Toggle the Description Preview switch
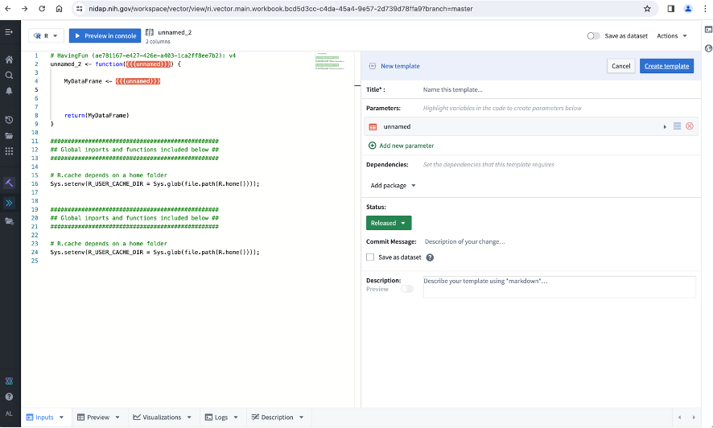Viewport: 713px width, 428px height. tap(407, 289)
